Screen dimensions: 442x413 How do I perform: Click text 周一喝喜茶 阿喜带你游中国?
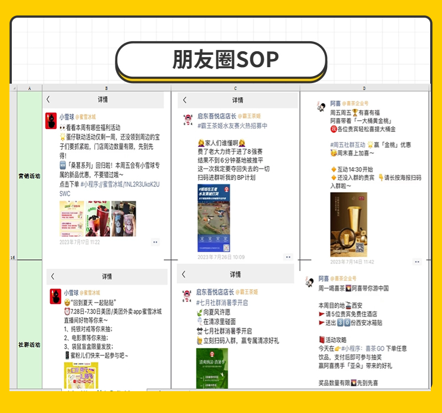click(354, 288)
